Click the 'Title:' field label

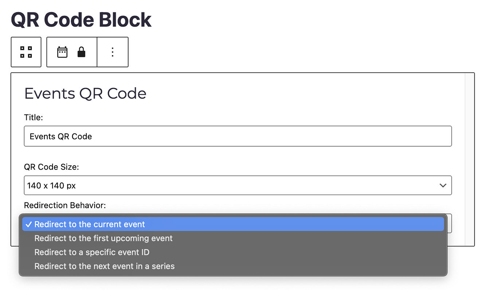tap(34, 117)
